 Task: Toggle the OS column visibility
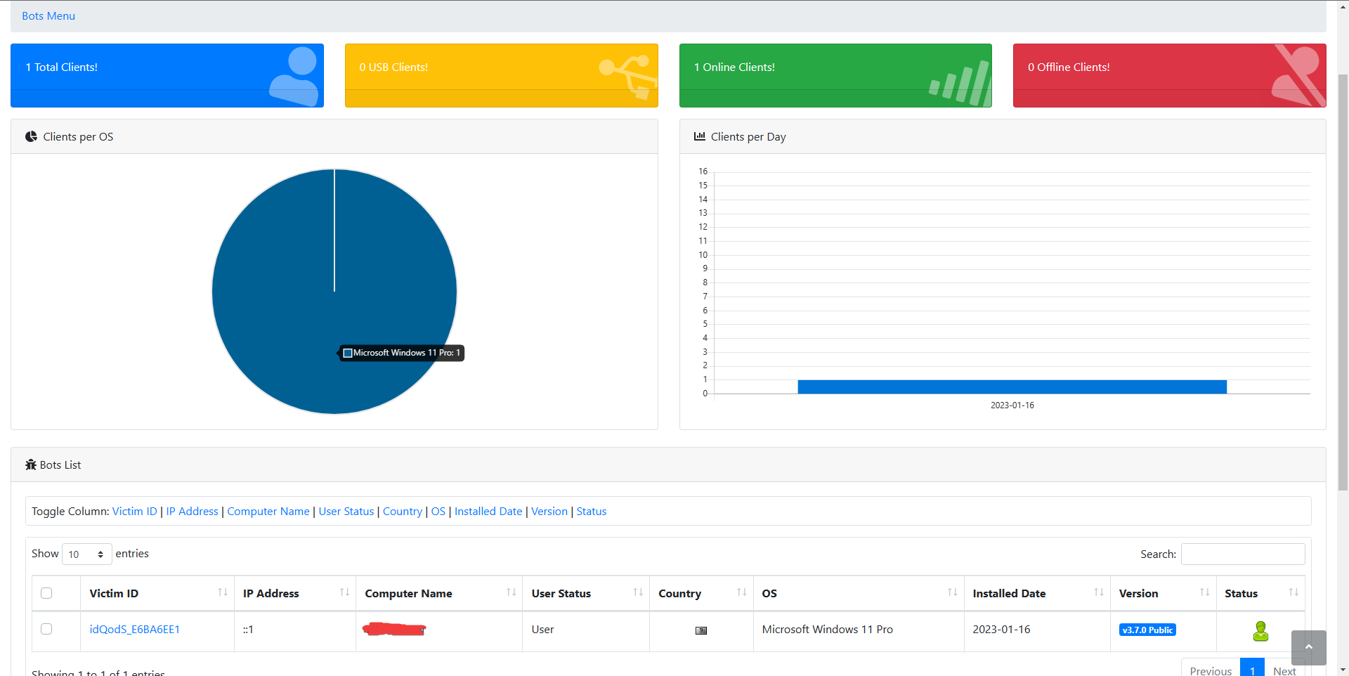(x=438, y=512)
